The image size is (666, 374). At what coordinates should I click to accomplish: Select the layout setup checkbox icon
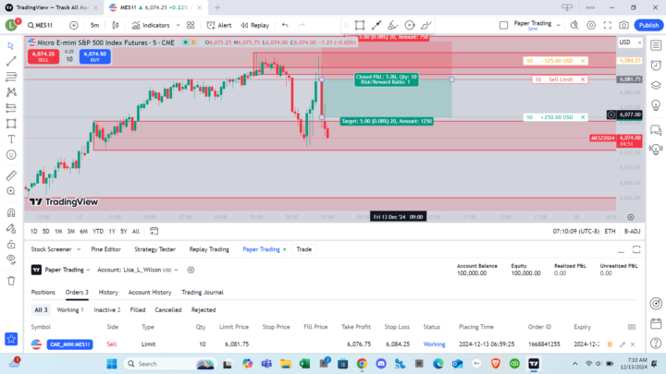[503, 26]
